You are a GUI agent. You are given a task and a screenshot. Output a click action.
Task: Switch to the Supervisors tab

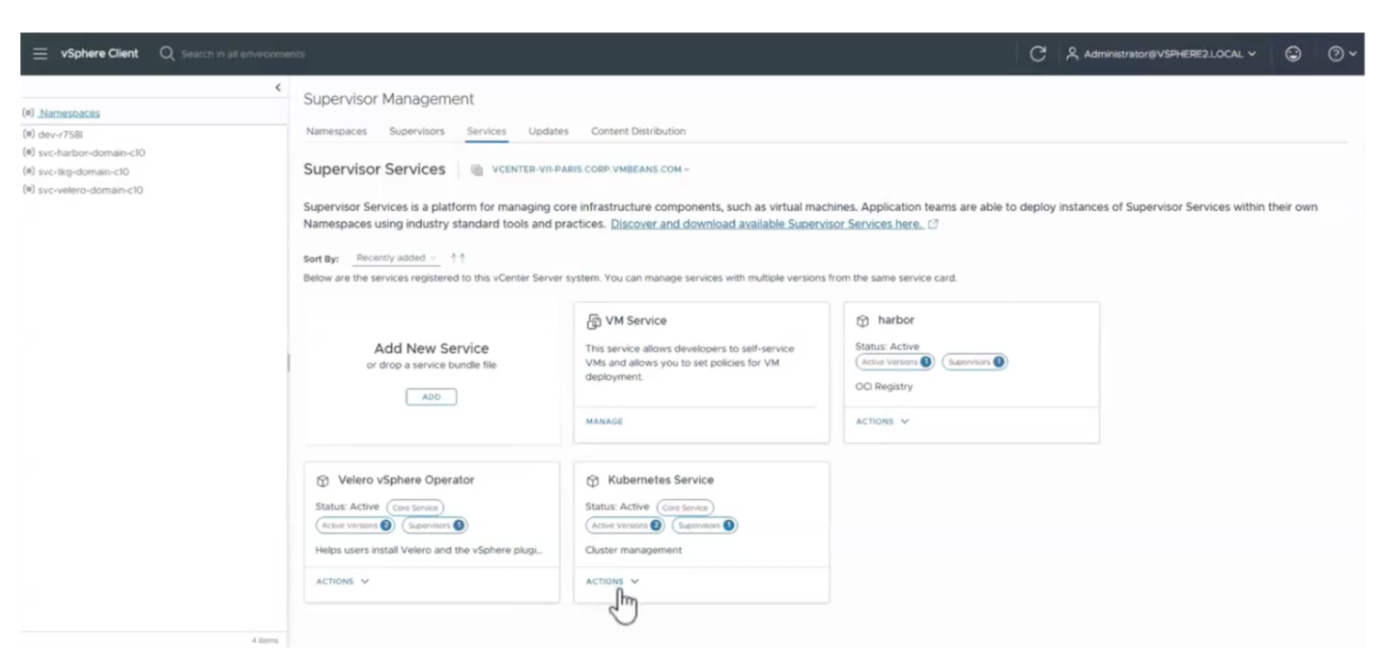[x=417, y=131]
